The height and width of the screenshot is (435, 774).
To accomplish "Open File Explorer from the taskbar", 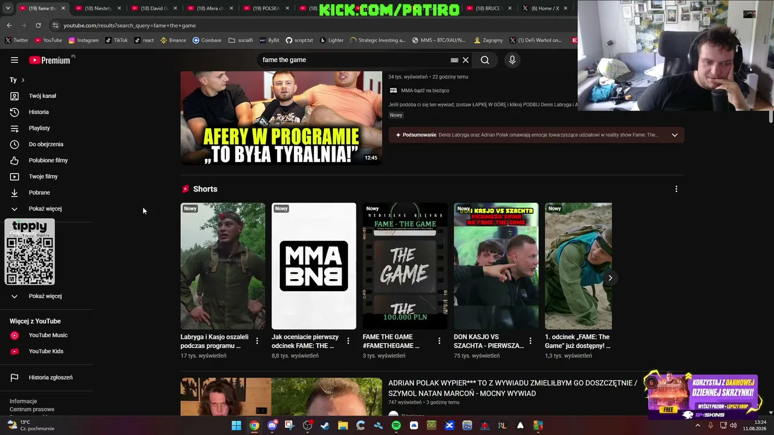I will (343, 425).
